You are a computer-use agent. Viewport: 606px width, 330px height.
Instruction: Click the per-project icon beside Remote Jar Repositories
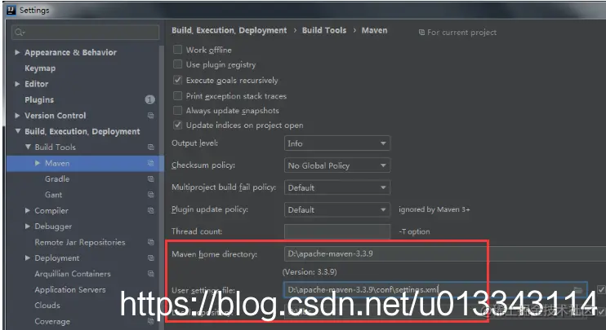click(151, 243)
